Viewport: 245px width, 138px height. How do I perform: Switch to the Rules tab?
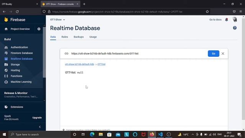[x=65, y=37]
